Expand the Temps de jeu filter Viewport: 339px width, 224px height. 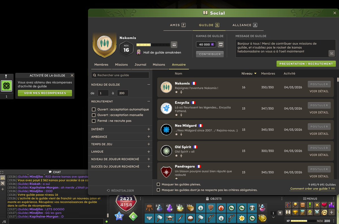149,144
